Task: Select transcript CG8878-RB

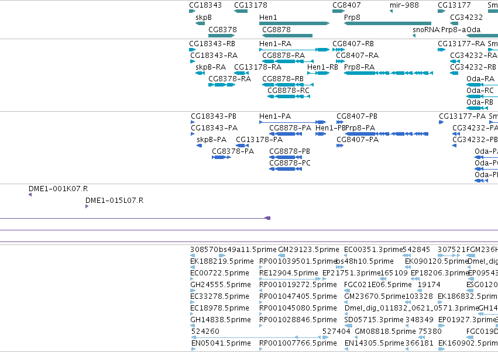Action: click(288, 85)
